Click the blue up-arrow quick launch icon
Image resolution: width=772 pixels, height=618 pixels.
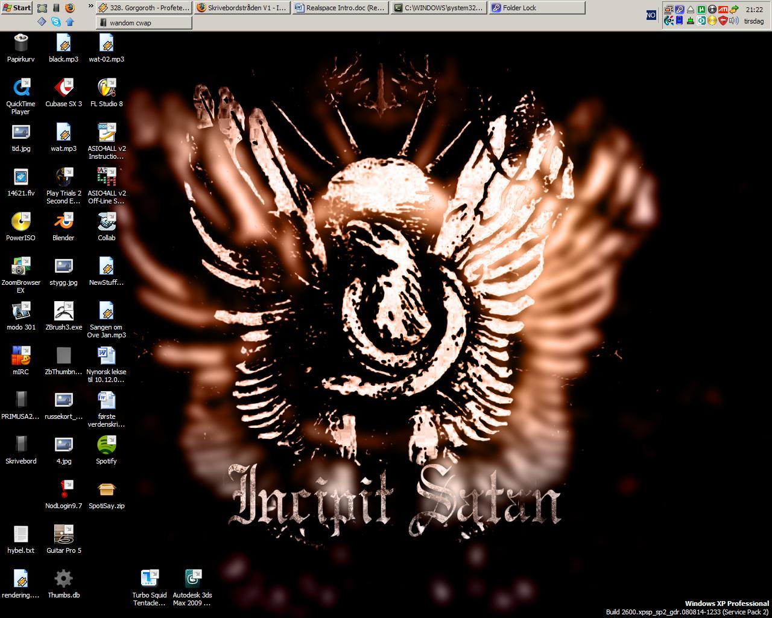[69, 21]
